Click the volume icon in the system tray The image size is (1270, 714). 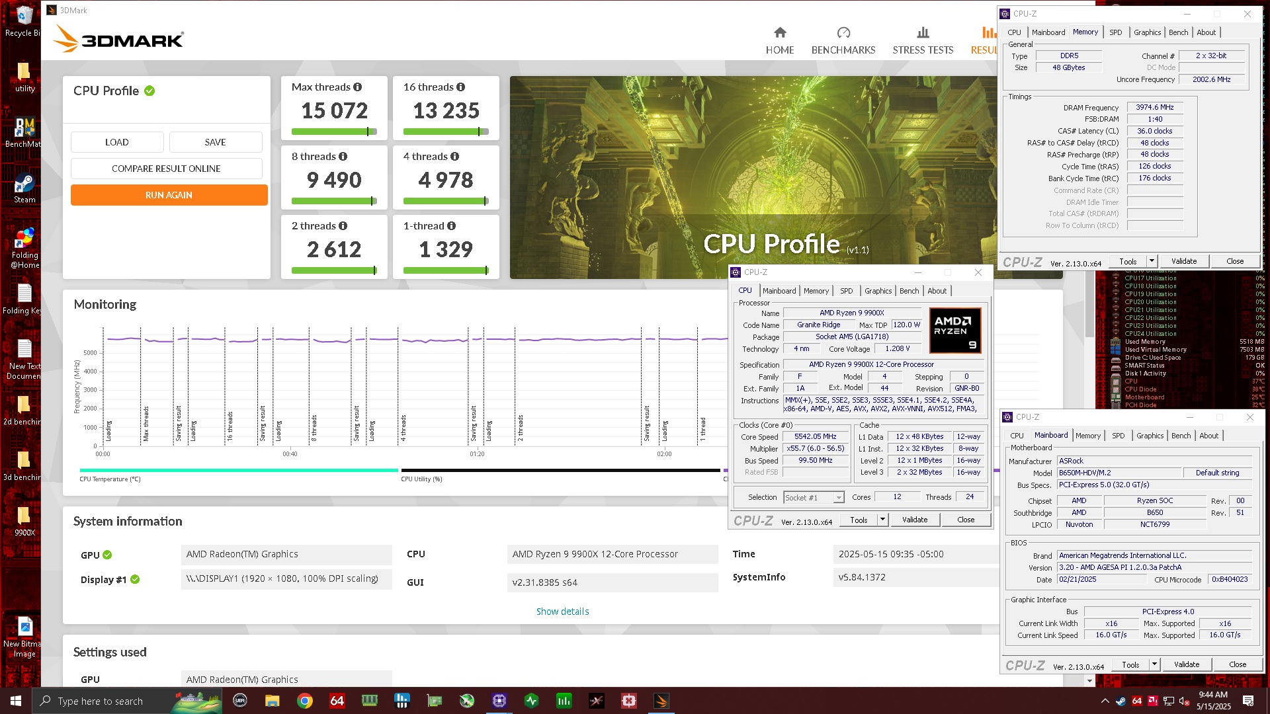point(1184,701)
